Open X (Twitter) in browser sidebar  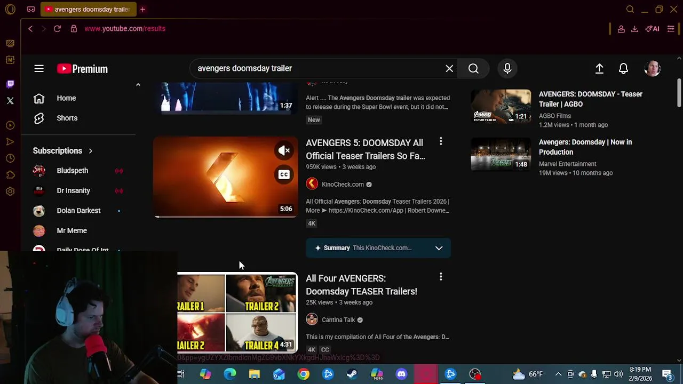[10, 100]
